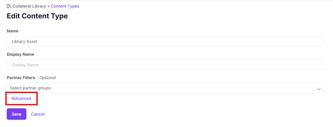Open the Select partner groups dropdown
This screenshot has width=333, height=127.
pos(165,88)
